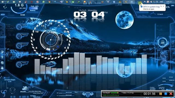Pause the screen recording
Viewport: 175px width, 98px height.
click(x=161, y=94)
